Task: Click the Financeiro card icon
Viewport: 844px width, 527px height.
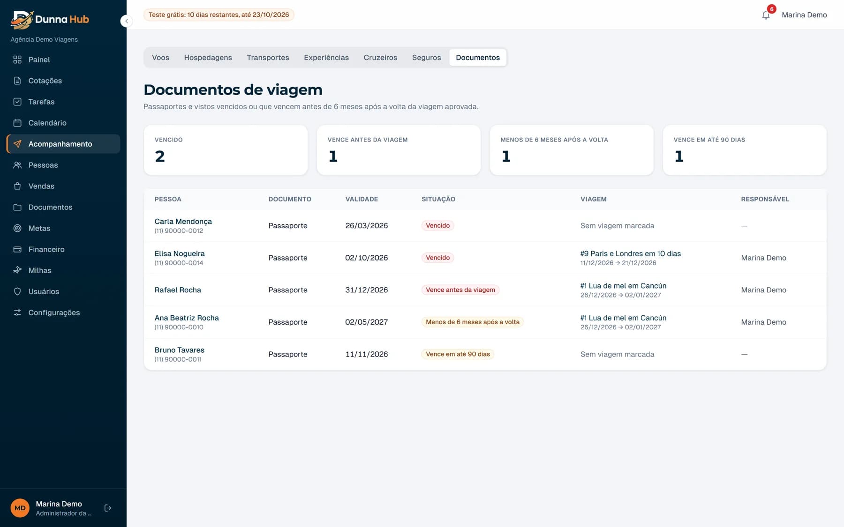Action: point(17,249)
